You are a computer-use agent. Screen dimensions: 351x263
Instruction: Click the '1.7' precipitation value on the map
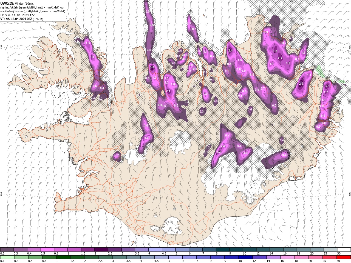click(326, 92)
